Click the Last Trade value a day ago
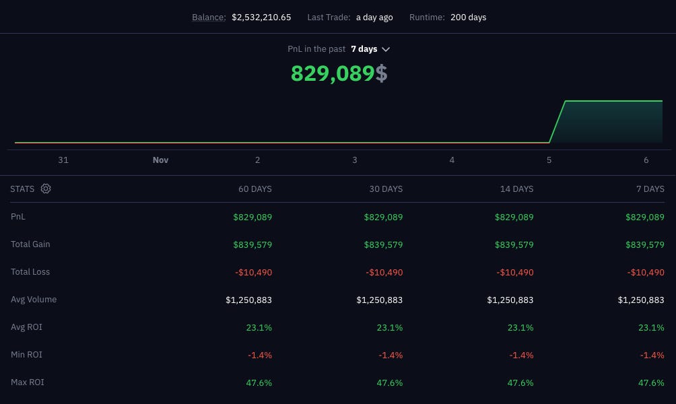 pyautogui.click(x=374, y=17)
